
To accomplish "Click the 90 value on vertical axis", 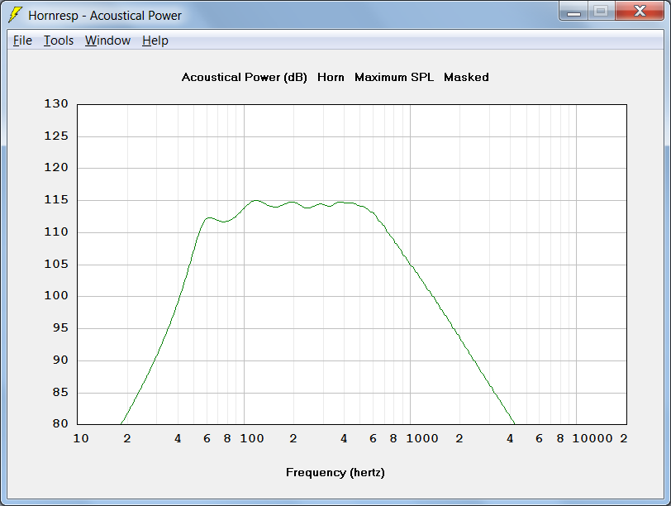I will (x=60, y=360).
